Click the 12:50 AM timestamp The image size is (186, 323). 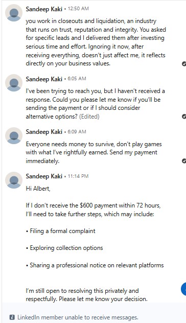tap(78, 9)
